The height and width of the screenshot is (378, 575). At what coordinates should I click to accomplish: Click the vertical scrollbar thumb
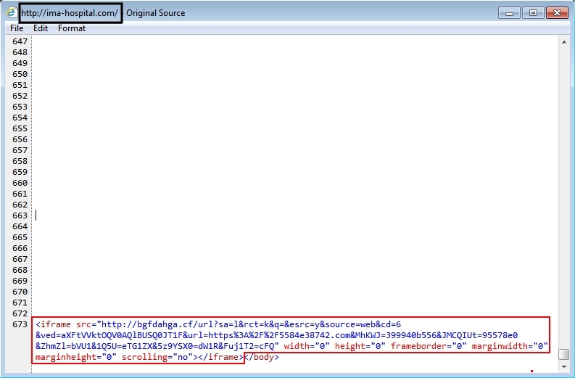click(564, 354)
